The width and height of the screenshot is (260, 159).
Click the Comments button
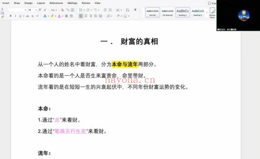coord(212,3)
